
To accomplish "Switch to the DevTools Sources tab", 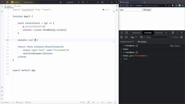I will 159,33.
